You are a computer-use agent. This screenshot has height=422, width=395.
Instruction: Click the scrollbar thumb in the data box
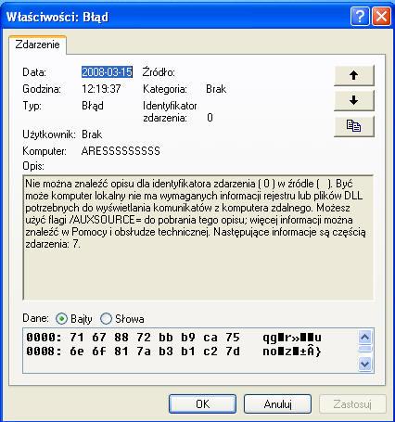365,350
